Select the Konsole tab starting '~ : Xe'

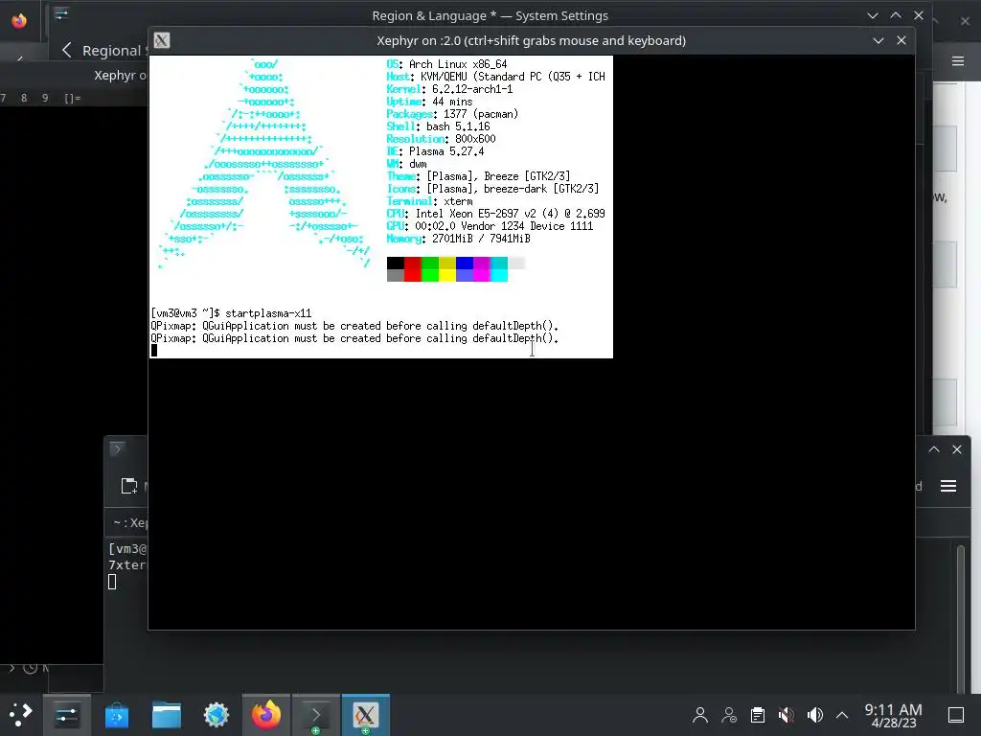(x=130, y=522)
